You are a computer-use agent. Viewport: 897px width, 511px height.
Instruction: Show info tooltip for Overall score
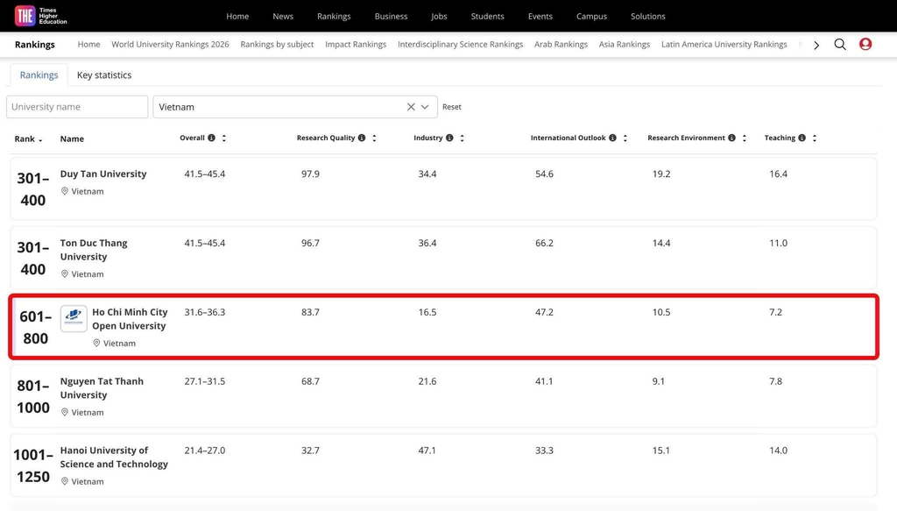(x=211, y=138)
